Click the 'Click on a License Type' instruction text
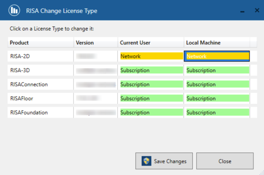This screenshot has height=175, width=264. (52, 29)
